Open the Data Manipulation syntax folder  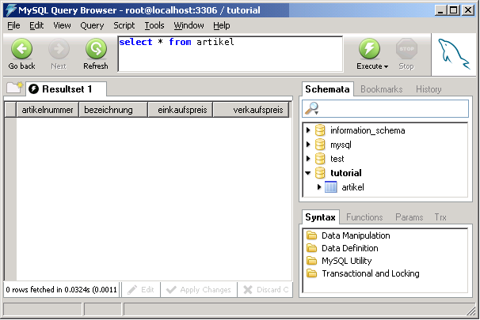[x=311, y=235]
